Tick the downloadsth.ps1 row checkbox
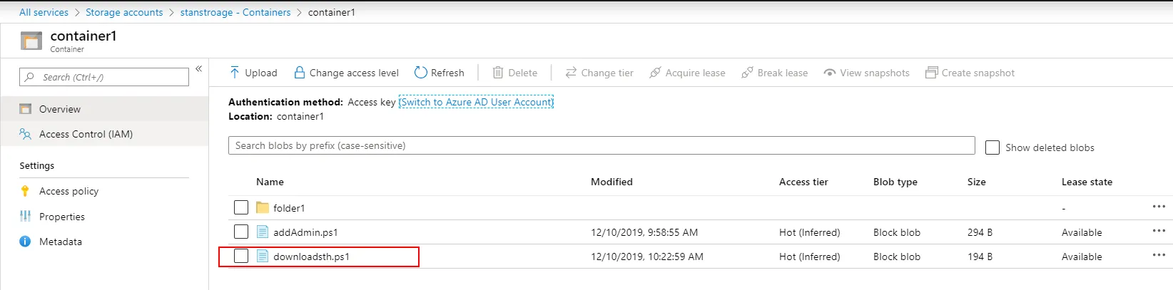Screen dimensions: 1173x290 241,256
